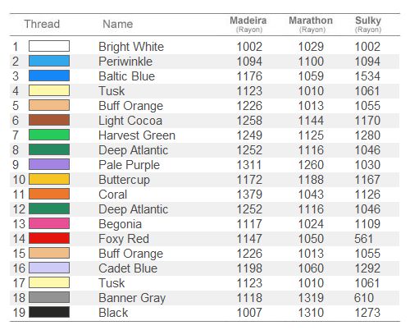Viewport: 410px width, 330px height.
Task: Click the Sulky Rayon column header
Action: point(368,24)
